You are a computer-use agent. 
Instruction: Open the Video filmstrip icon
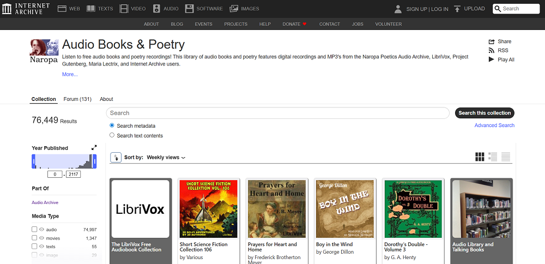(124, 9)
